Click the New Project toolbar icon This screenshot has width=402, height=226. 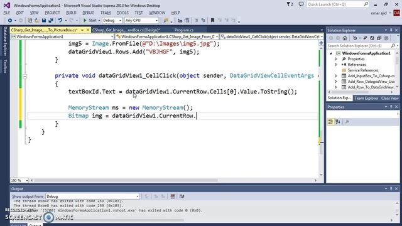[30, 20]
